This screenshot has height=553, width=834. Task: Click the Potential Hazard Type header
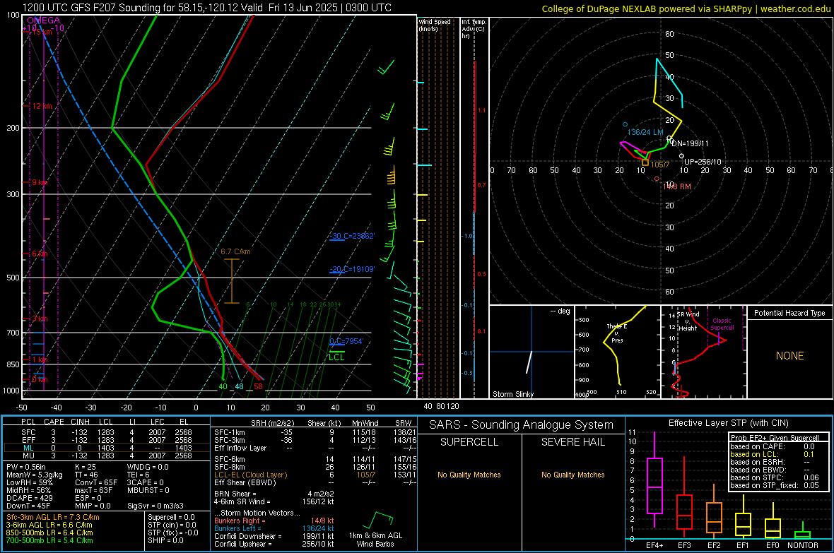pos(789,313)
